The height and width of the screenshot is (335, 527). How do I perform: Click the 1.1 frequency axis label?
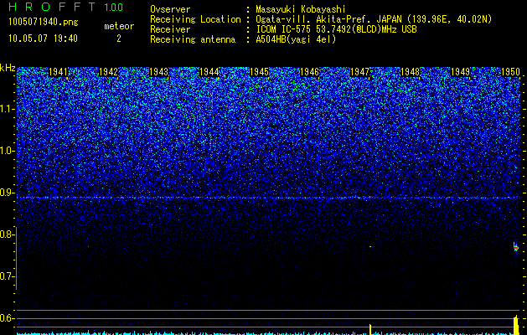[x=8, y=109]
